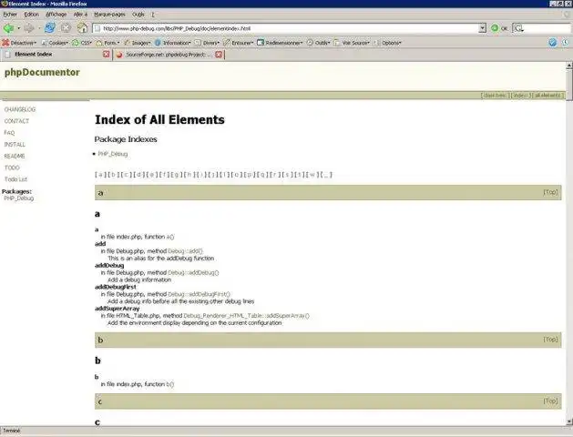Click the blue checkmark validation icon
The height and width of the screenshot is (437, 573).
coord(553,43)
